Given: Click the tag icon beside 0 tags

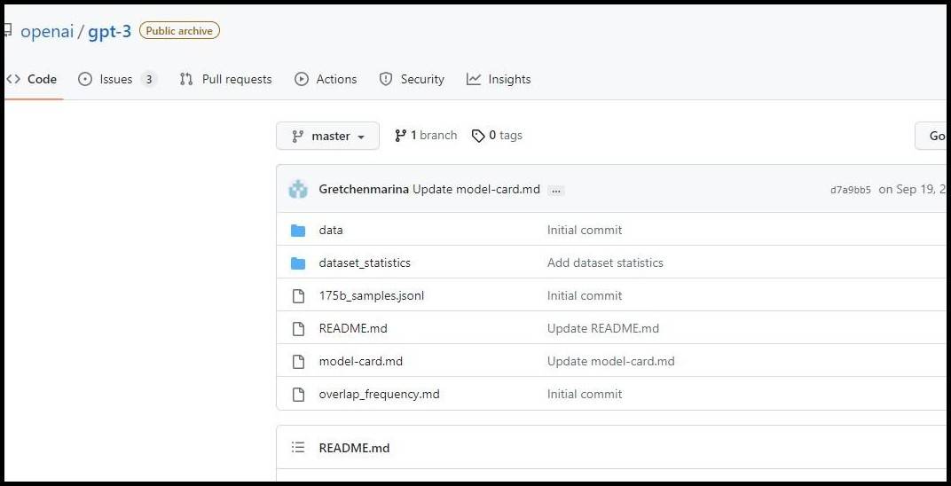Looking at the screenshot, I should tap(478, 136).
